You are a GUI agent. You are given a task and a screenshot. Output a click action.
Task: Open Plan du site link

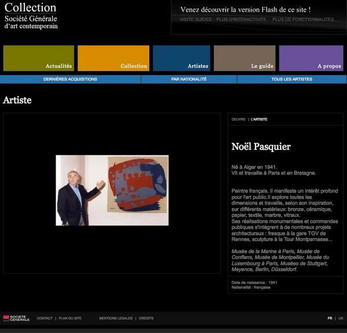(x=70, y=318)
